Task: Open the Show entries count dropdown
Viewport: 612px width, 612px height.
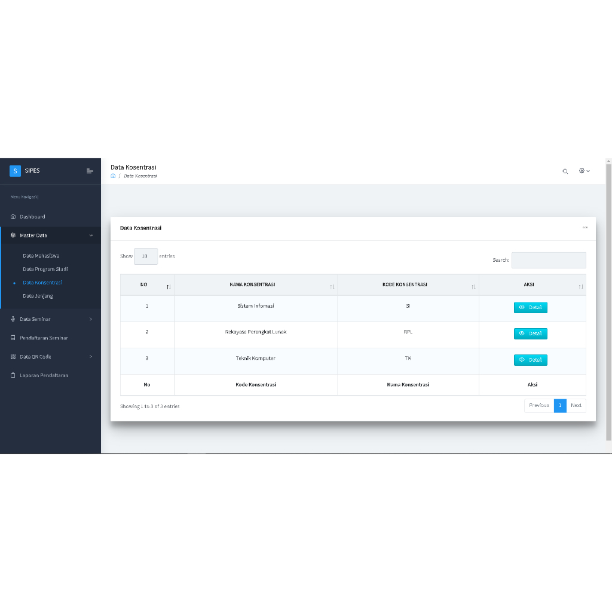Action: pos(146,256)
